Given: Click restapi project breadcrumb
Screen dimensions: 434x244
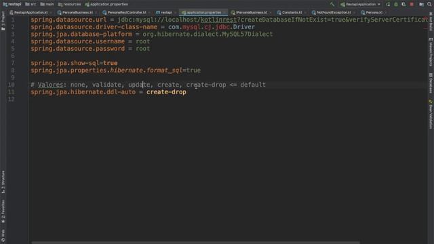Looking at the screenshot, I should pyautogui.click(x=12, y=4).
